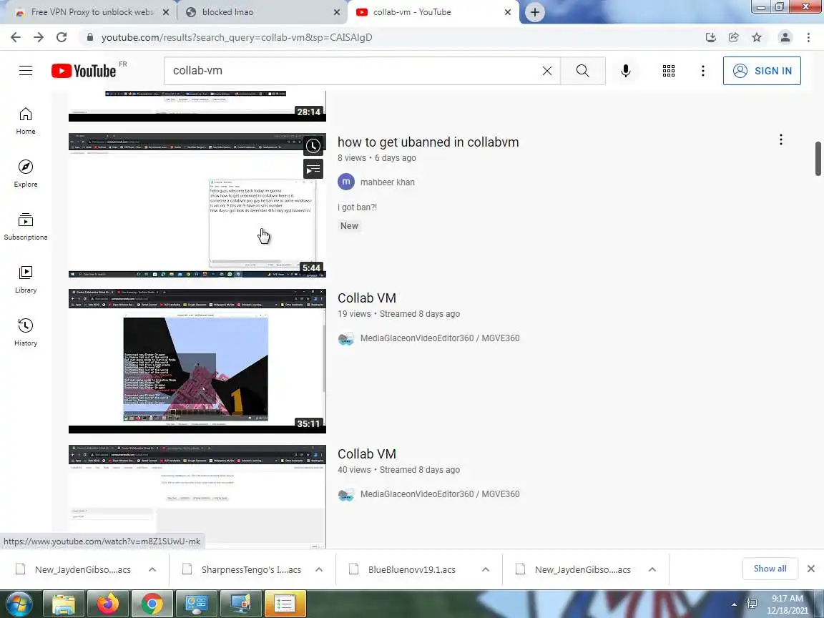Open action menu for ubanned video

coord(781,139)
